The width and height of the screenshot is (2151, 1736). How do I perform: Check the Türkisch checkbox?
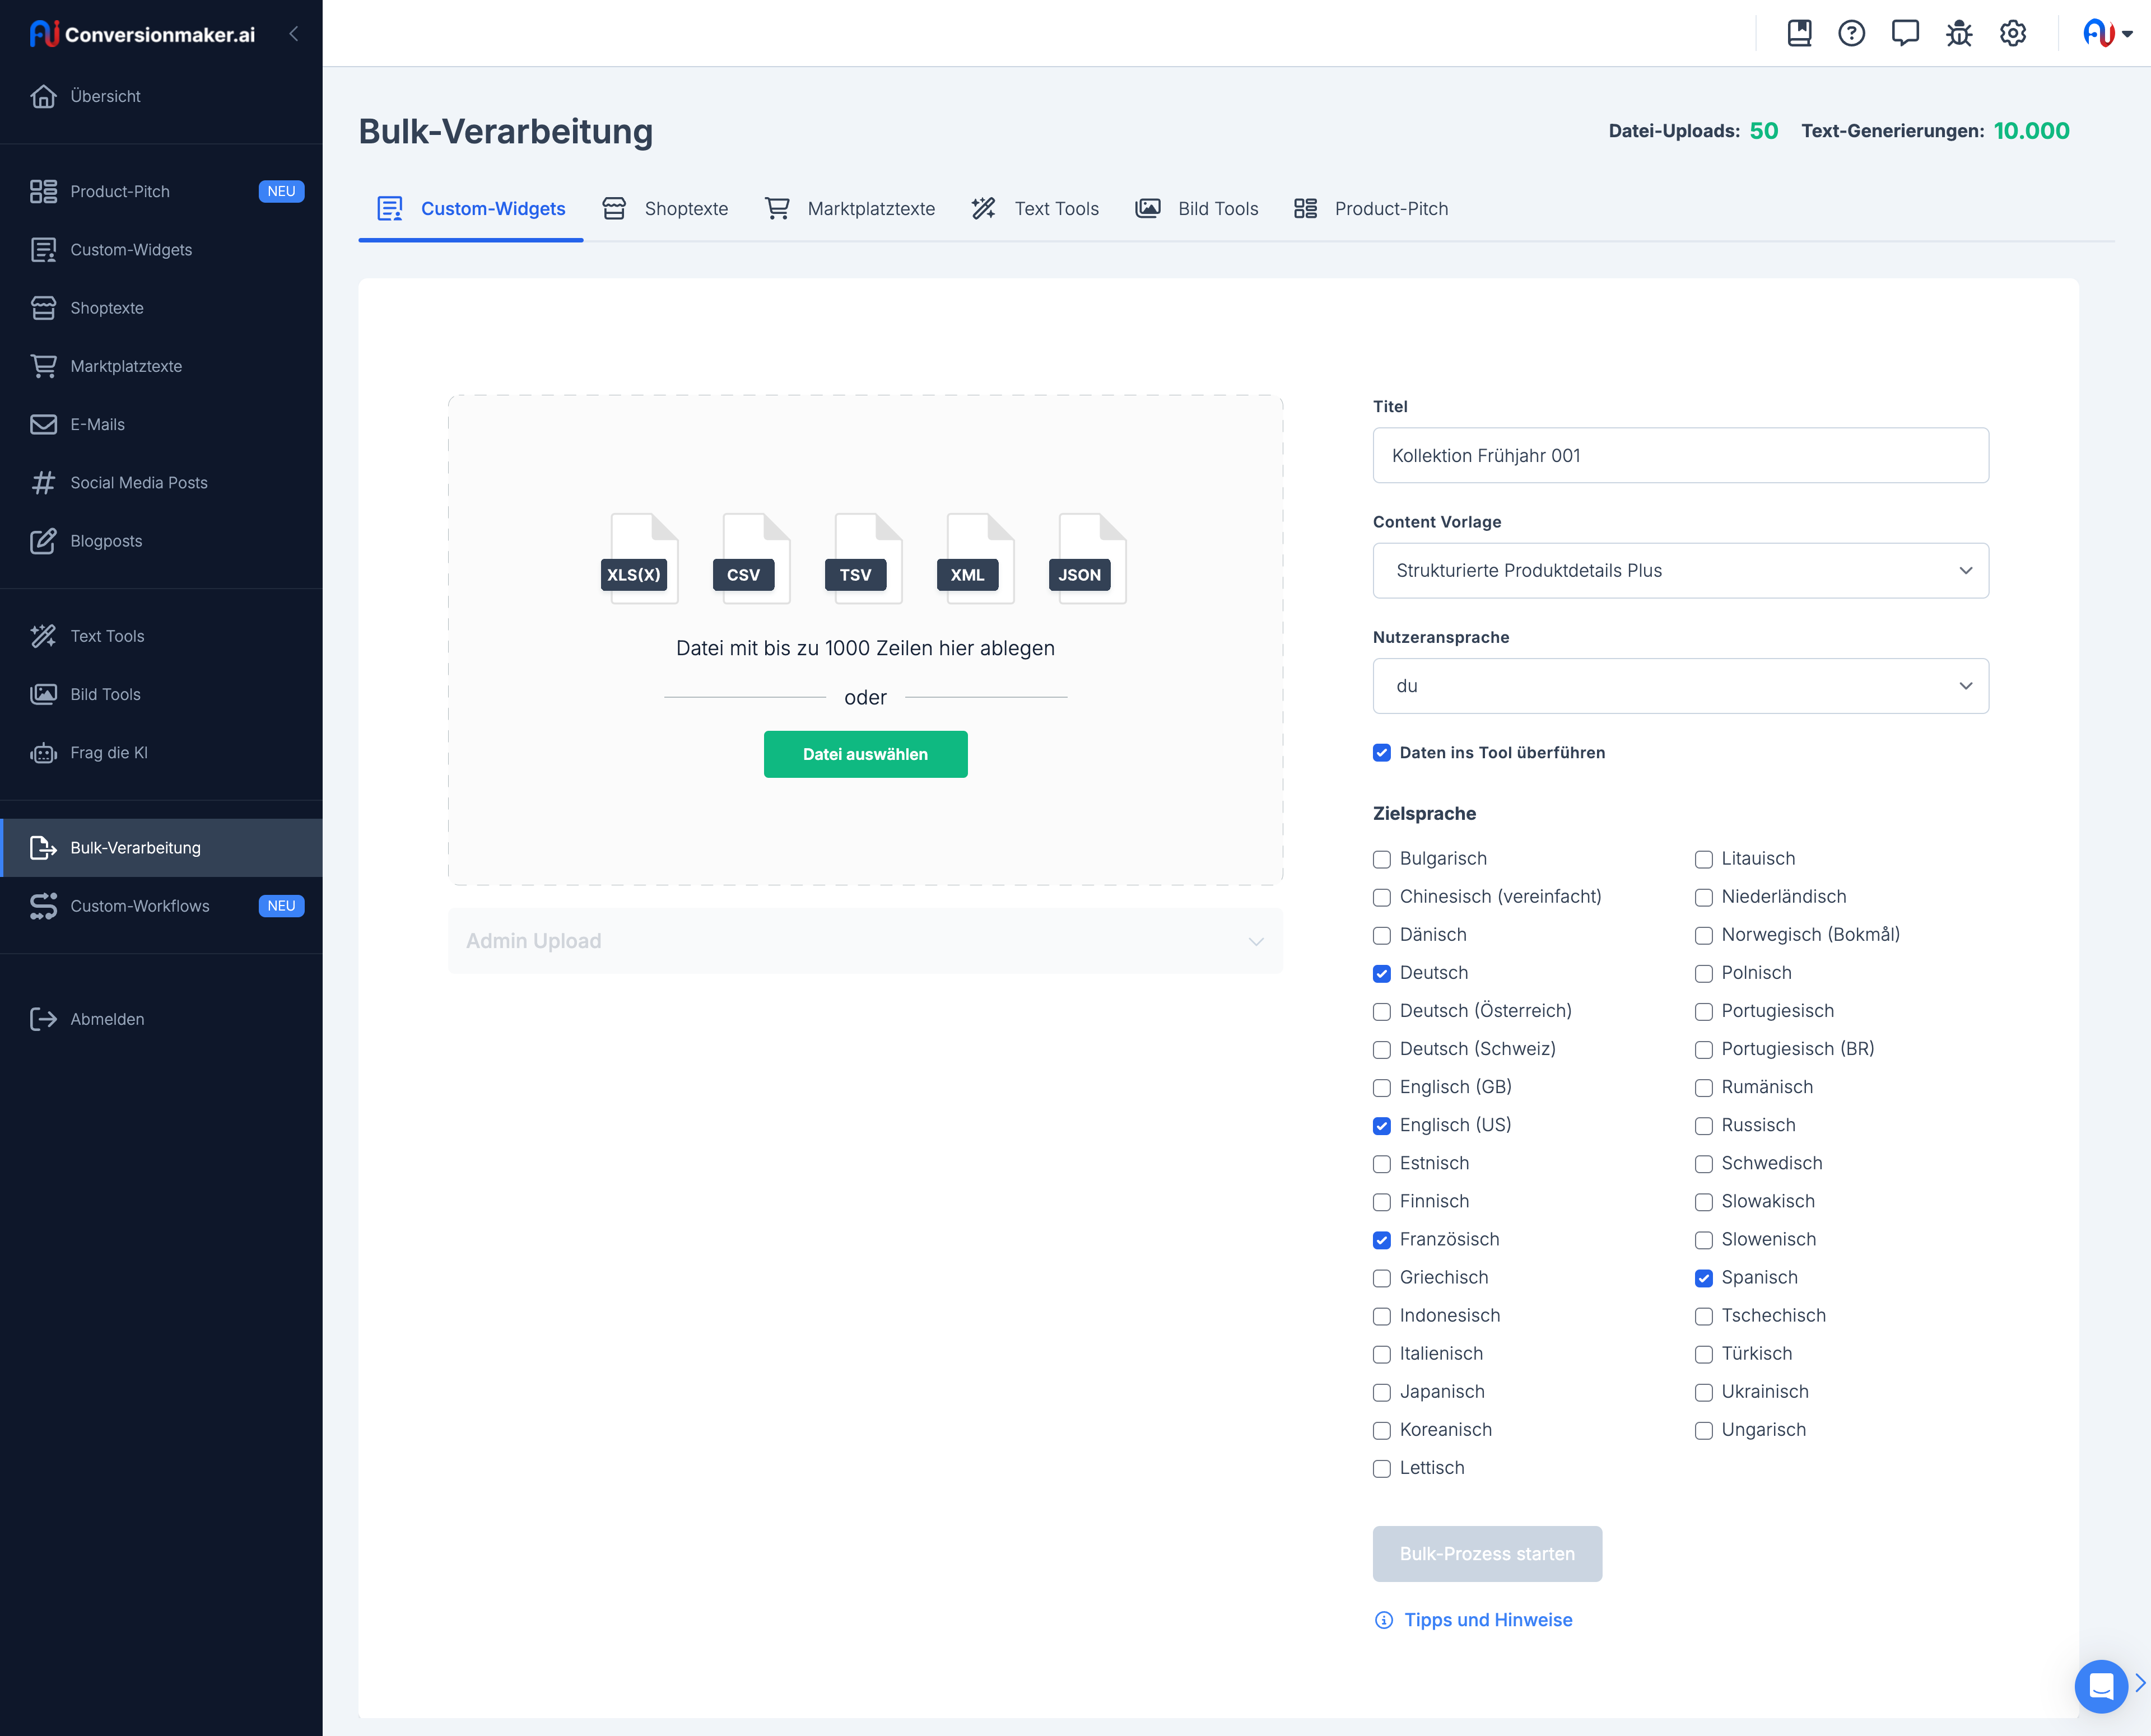point(1704,1354)
